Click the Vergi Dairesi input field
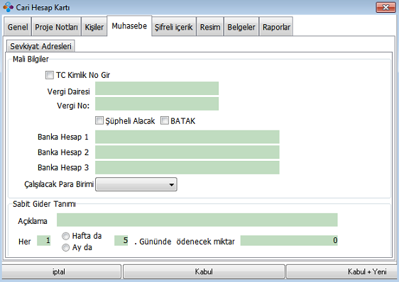Image resolution: width=399 pixels, height=282 pixels. (x=157, y=88)
